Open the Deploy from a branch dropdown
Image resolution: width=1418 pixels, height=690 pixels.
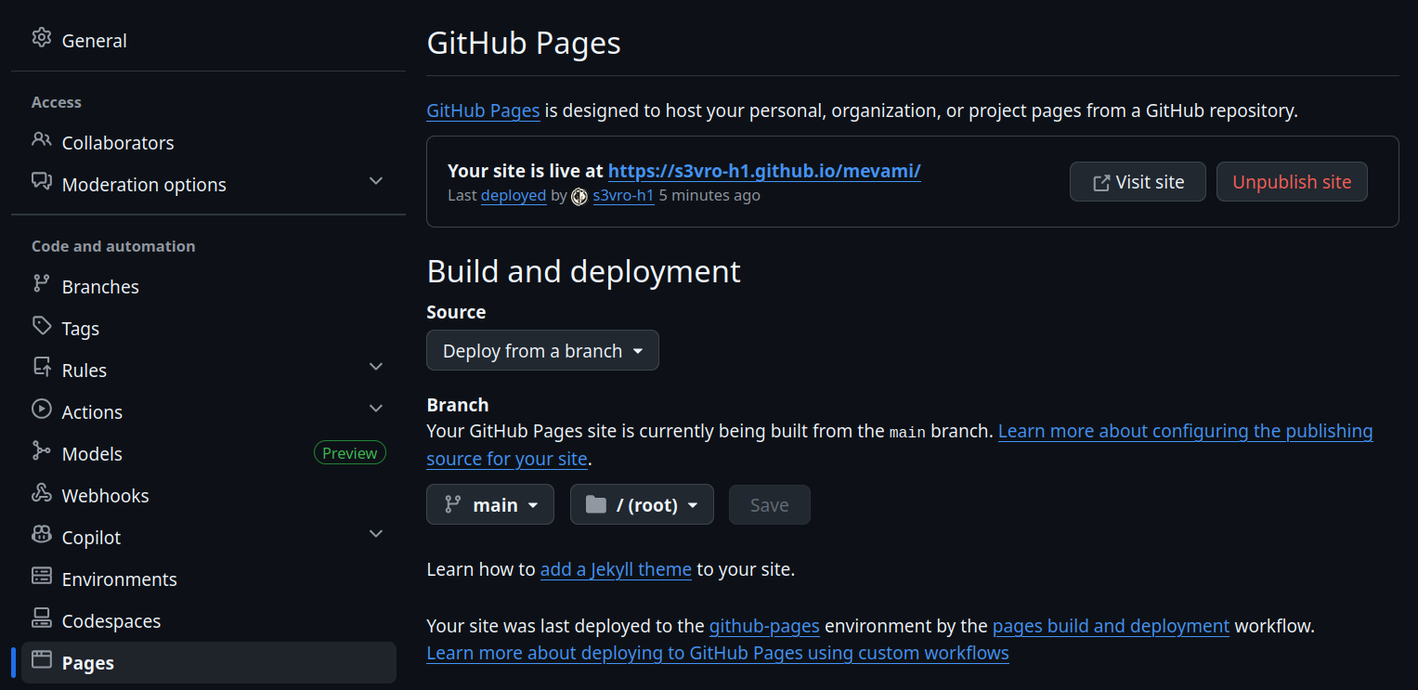coord(542,351)
